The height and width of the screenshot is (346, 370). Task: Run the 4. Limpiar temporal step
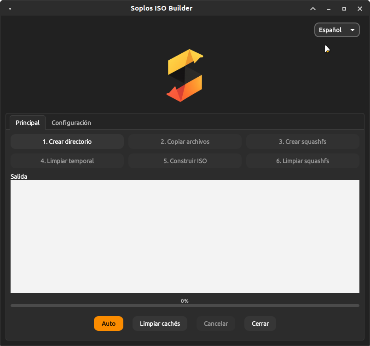67,161
